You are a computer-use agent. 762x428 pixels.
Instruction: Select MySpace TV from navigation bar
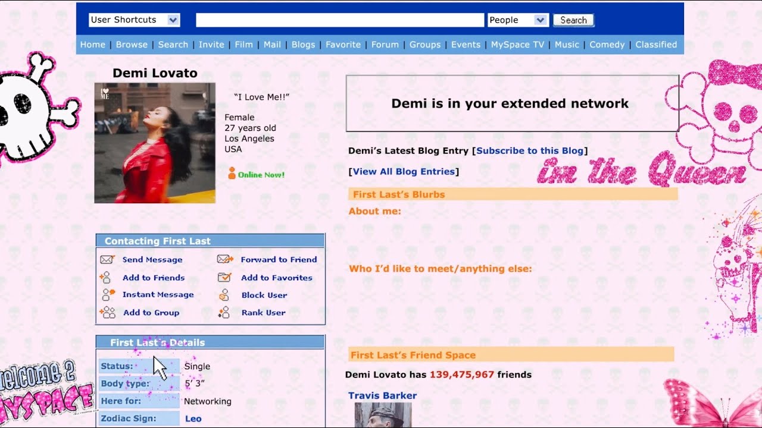pos(517,45)
